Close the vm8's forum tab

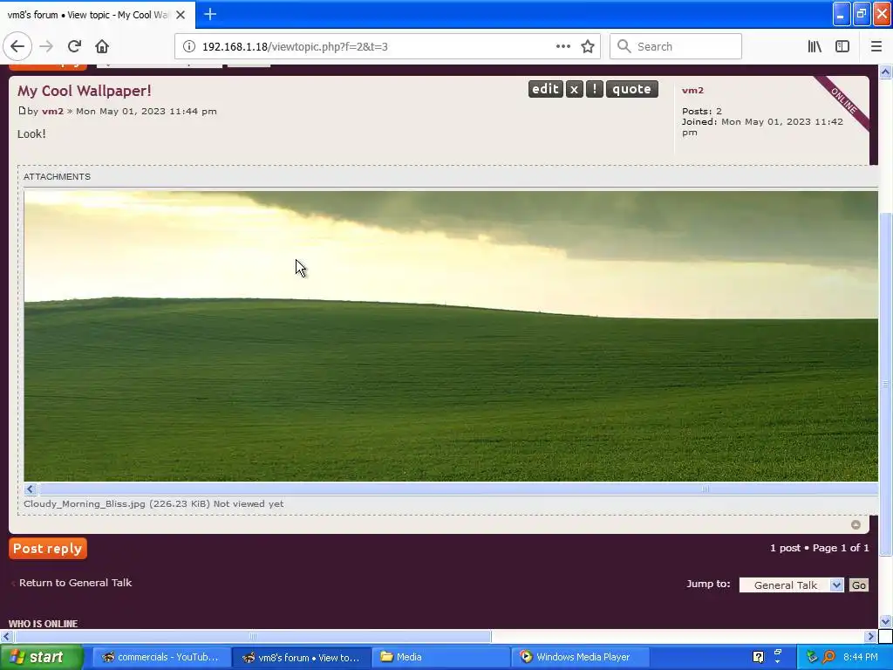tap(181, 15)
